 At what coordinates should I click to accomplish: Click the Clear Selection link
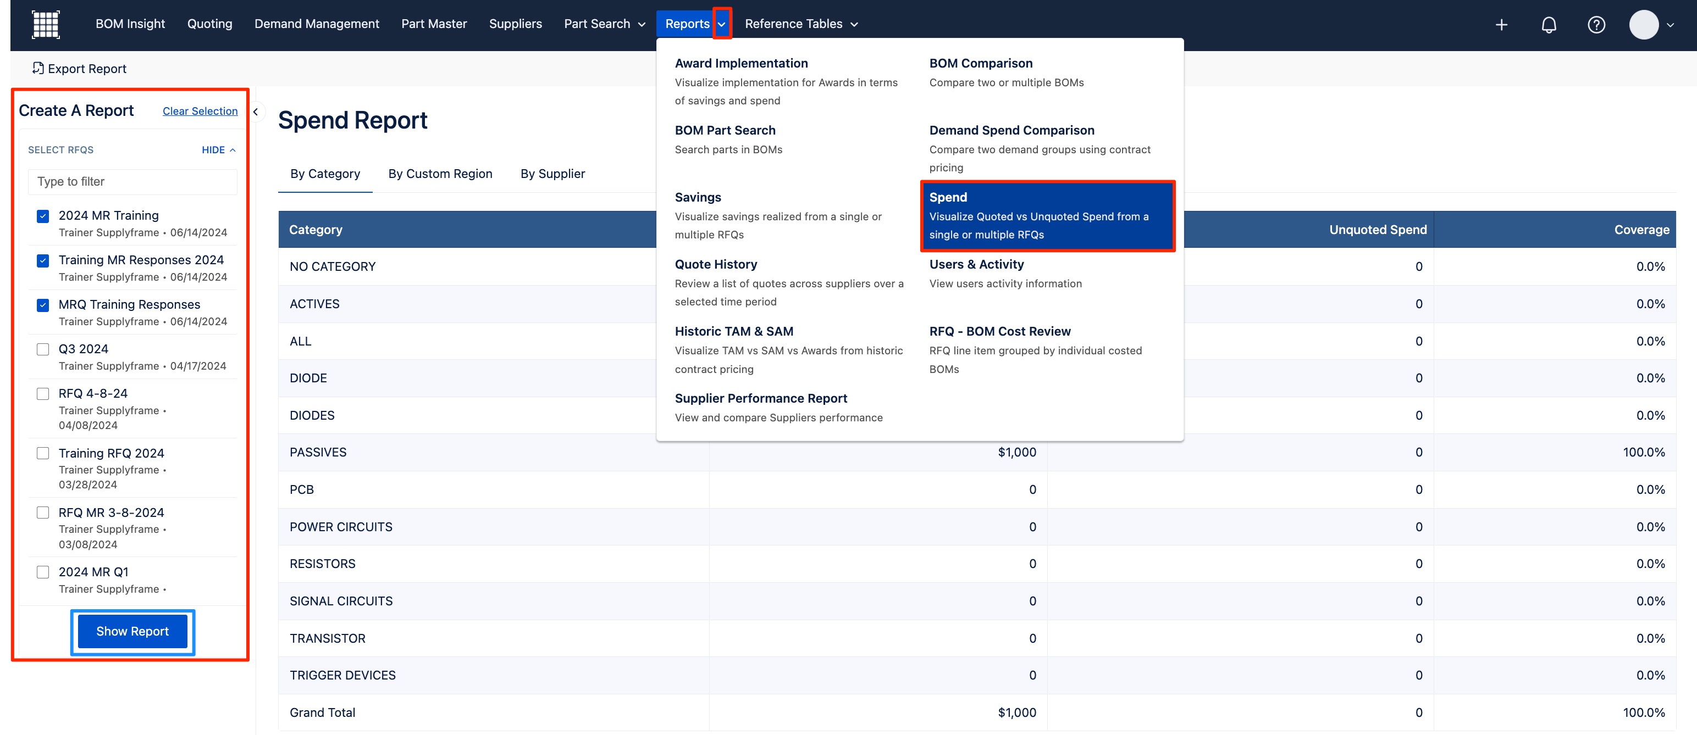tap(200, 112)
